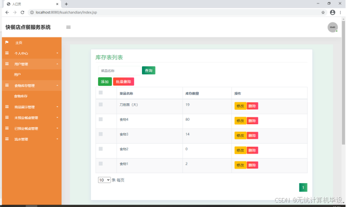The image size is (346, 207).
Task: Expand 未预定餐桌管理 using its chevron arrow
Action: click(57, 117)
